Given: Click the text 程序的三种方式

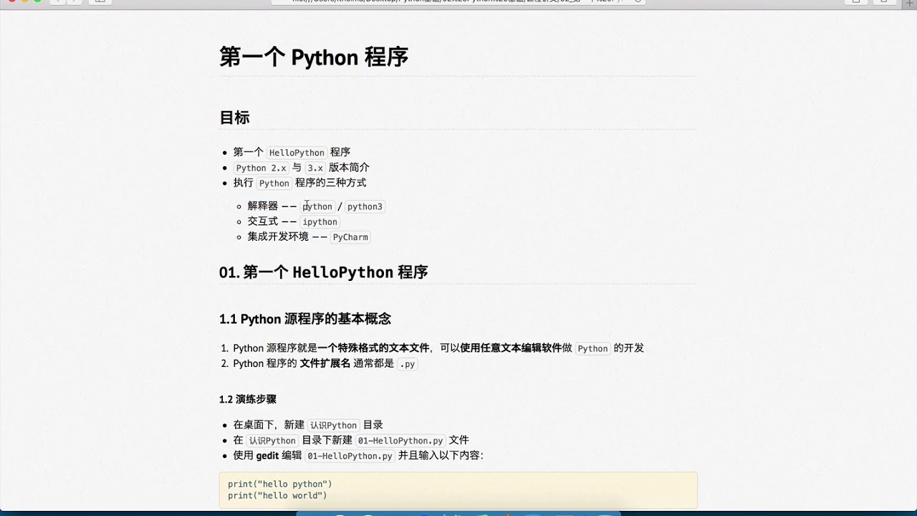Looking at the screenshot, I should 330,183.
